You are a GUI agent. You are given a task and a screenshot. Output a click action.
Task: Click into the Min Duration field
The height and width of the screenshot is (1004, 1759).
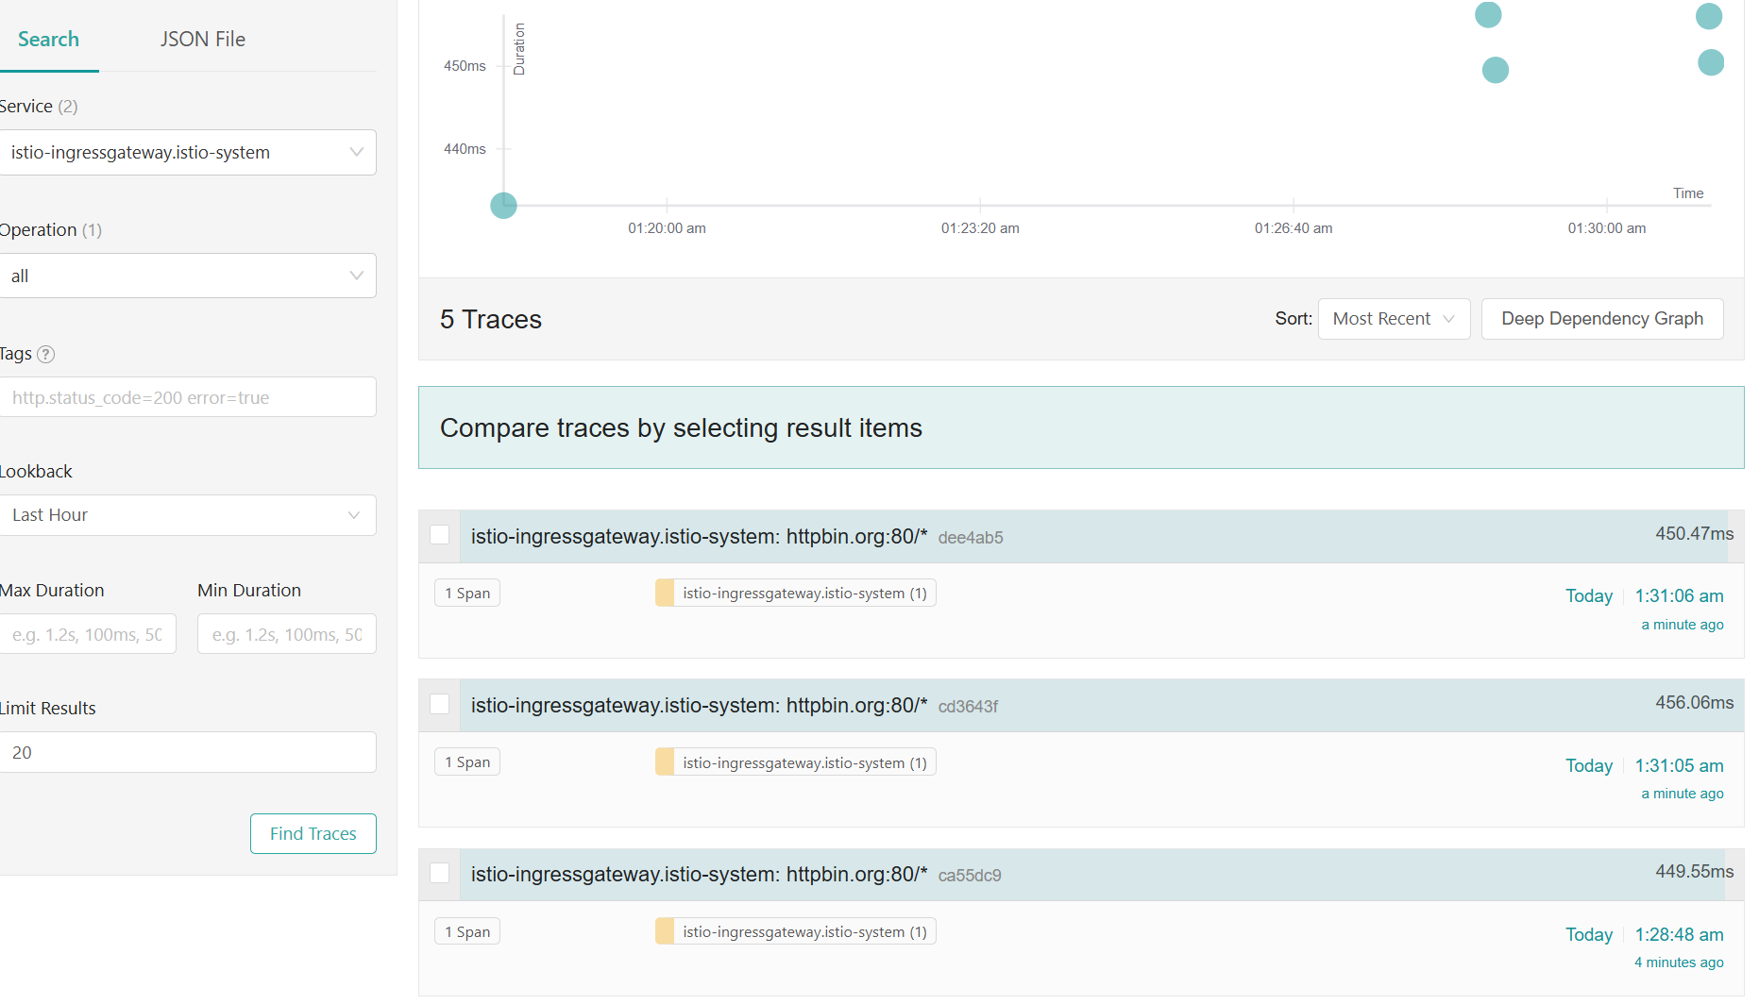[x=286, y=634]
